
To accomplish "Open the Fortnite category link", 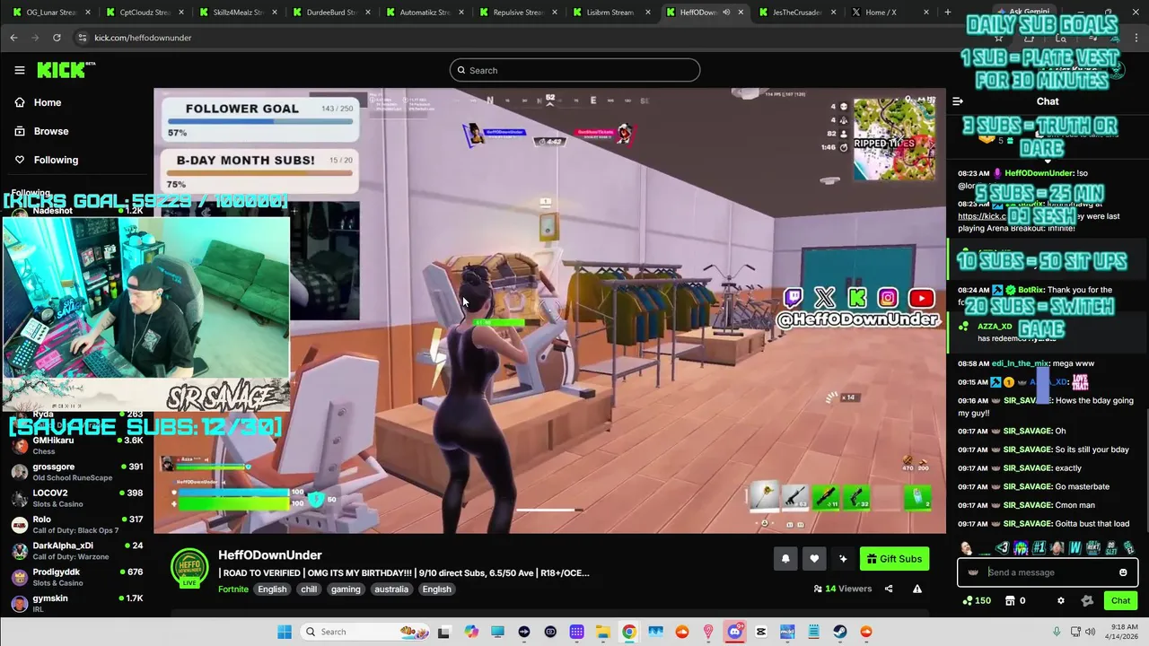I will (232, 589).
